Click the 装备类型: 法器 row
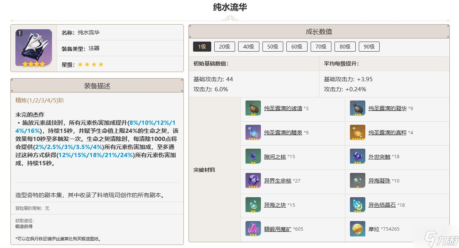The width and height of the screenshot is (459, 248). [120, 48]
